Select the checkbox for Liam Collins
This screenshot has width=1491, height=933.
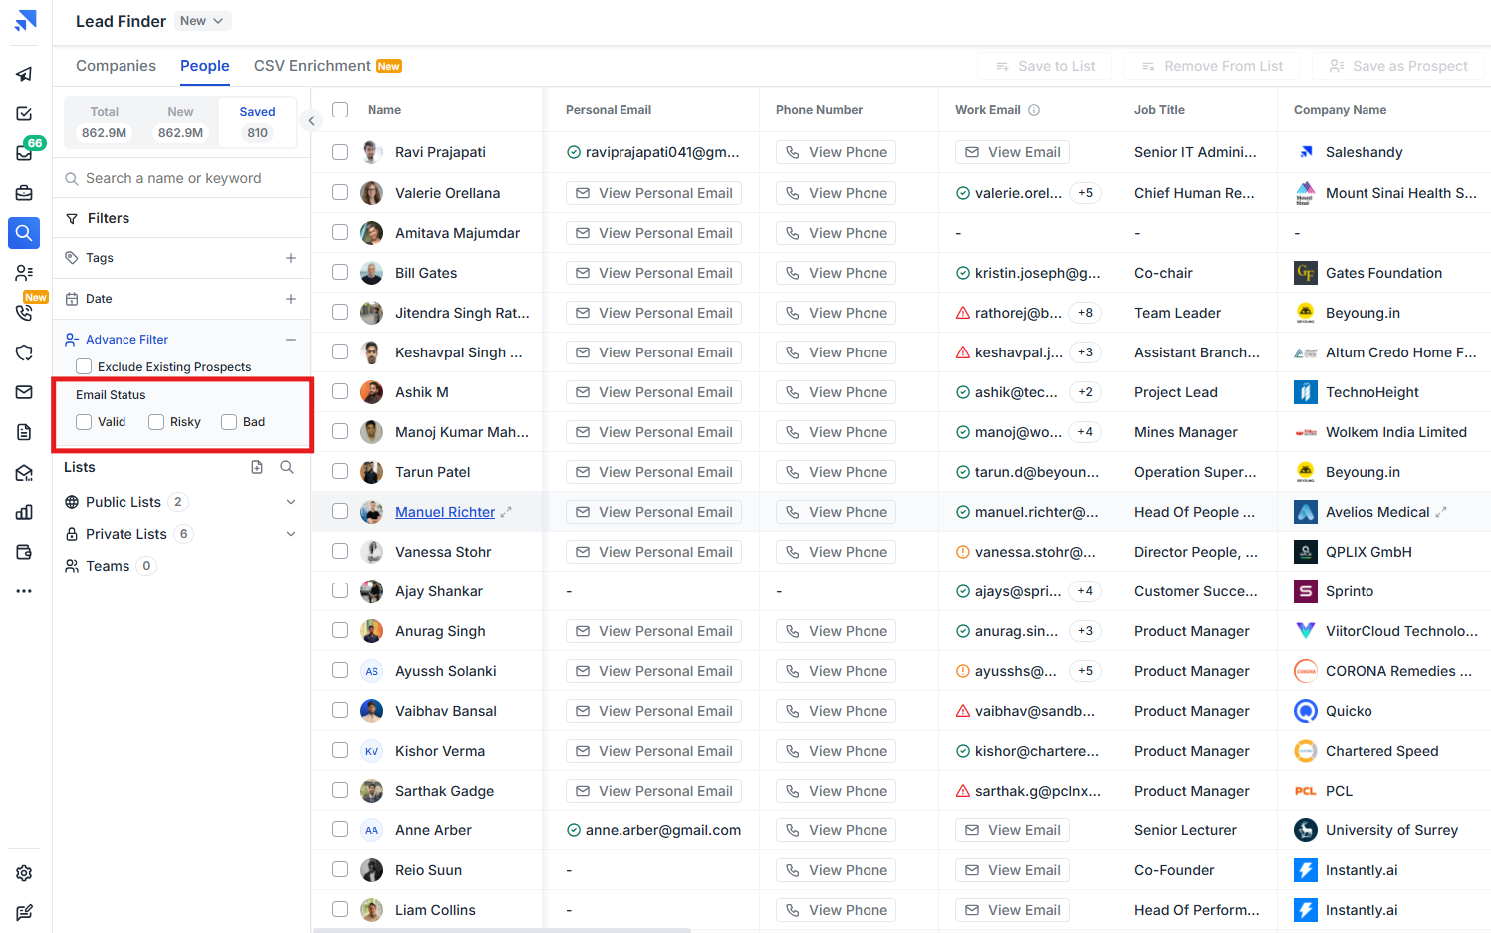point(340,910)
